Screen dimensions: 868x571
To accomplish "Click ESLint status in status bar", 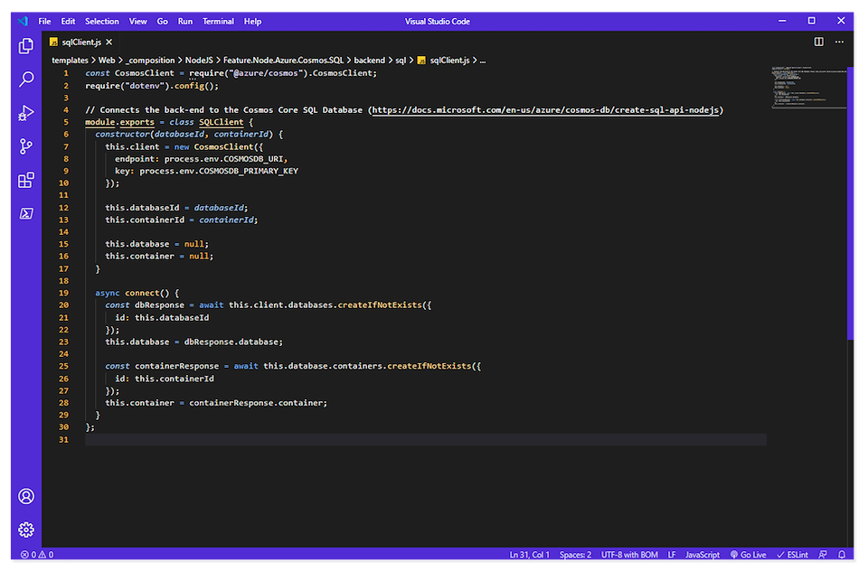I will point(792,555).
